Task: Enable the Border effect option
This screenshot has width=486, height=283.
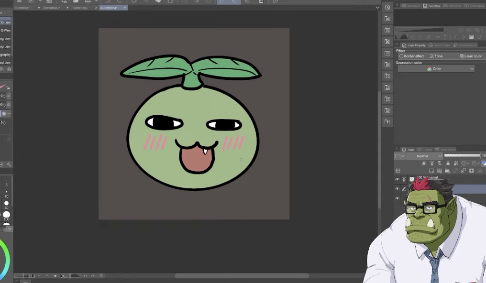Action: [411, 56]
